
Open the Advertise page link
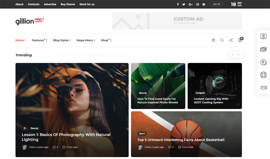click(50, 4)
